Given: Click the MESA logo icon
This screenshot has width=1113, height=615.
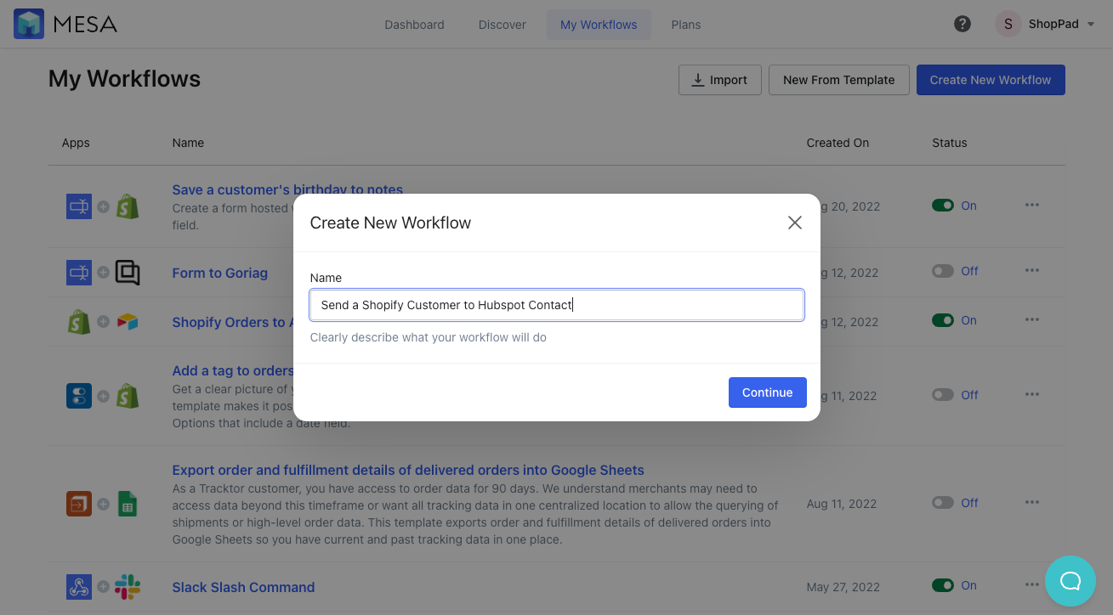Looking at the screenshot, I should (29, 24).
